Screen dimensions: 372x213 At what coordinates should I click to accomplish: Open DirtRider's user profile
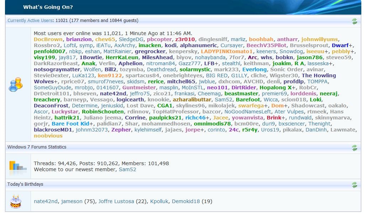pos(244,88)
